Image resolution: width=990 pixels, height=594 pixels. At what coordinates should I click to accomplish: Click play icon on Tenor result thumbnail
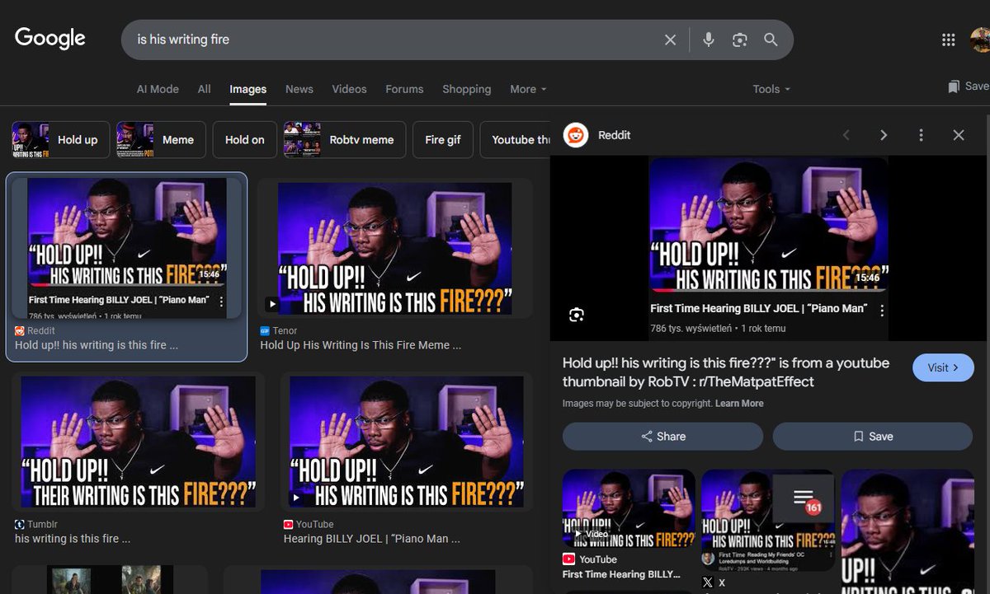click(272, 304)
